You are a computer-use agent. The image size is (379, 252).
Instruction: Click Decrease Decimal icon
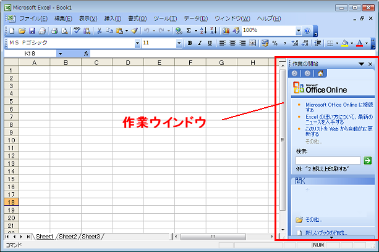(305, 43)
